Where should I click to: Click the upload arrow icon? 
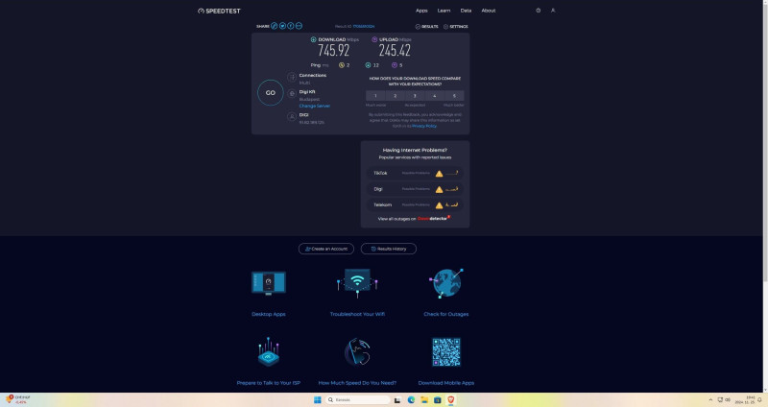coord(374,39)
